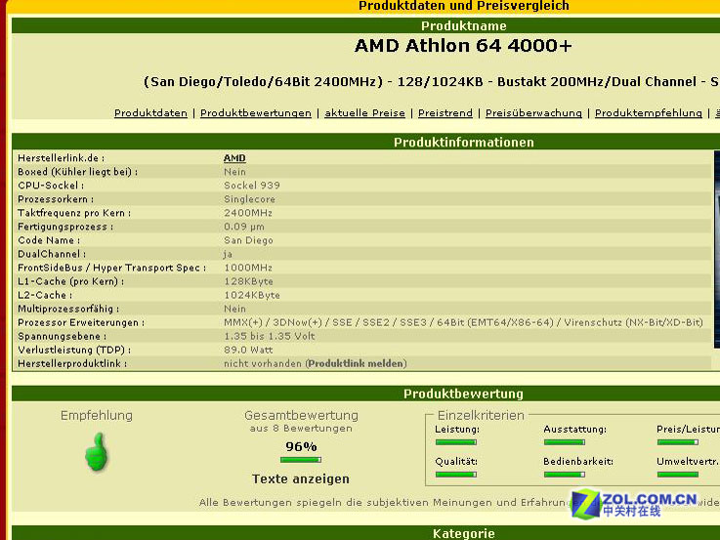This screenshot has width=720, height=540.
Task: Click the Produktbewertung section header
Action: point(463,394)
